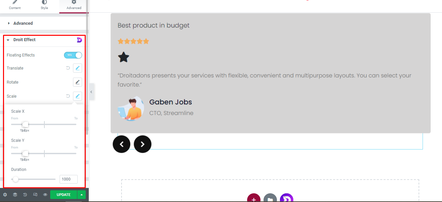Collapse the Droit Effect section
Viewport: 442px width, 202px height.
point(24,40)
